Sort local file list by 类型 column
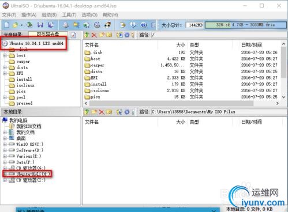288x212 pixels. (x=194, y=122)
